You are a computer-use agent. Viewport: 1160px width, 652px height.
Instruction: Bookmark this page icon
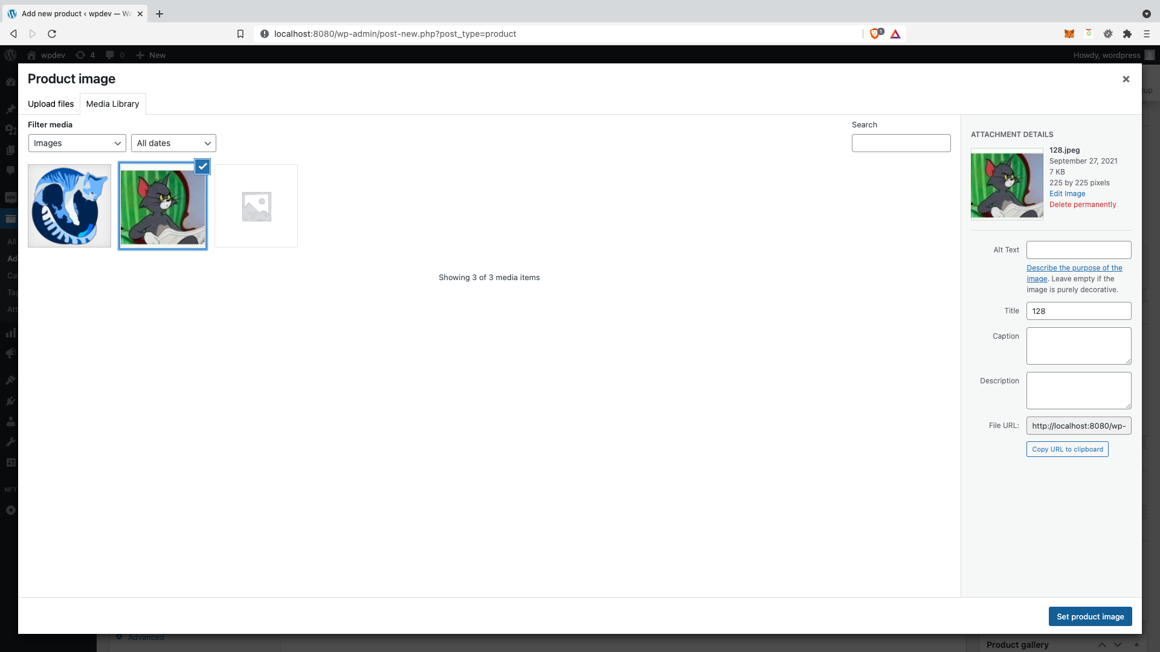coord(240,34)
